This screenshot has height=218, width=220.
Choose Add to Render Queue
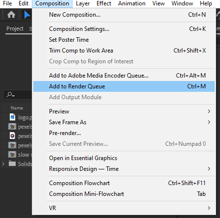pos(124,86)
